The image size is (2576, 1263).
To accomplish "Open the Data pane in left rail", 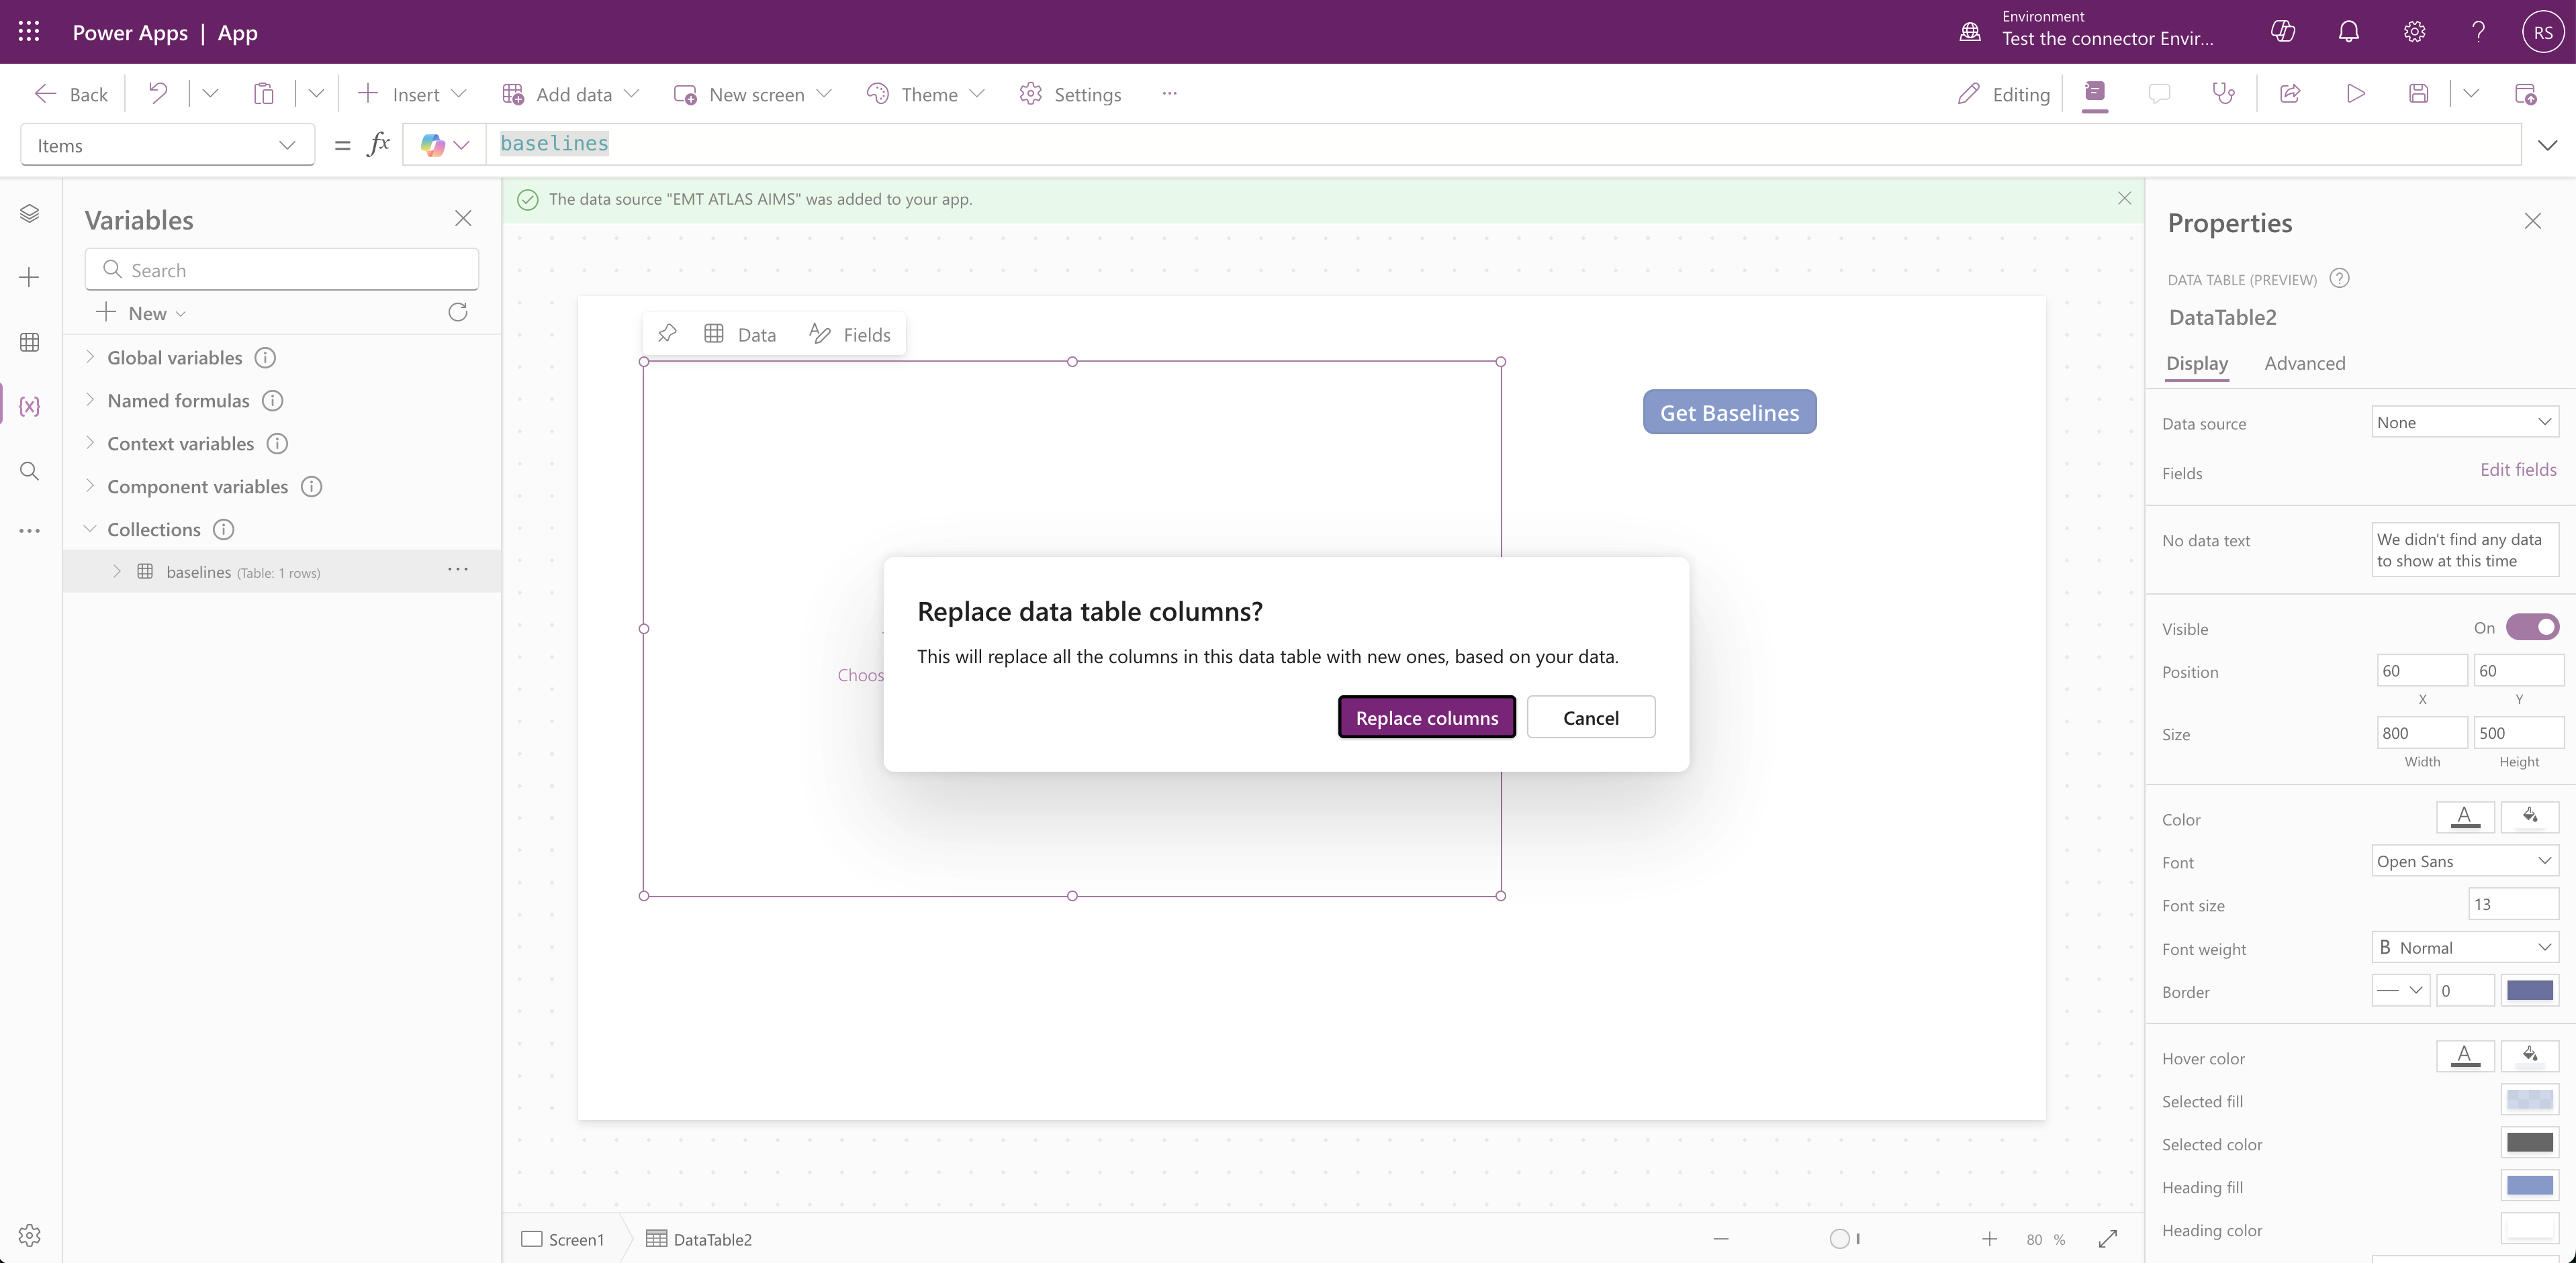I will pos(29,343).
